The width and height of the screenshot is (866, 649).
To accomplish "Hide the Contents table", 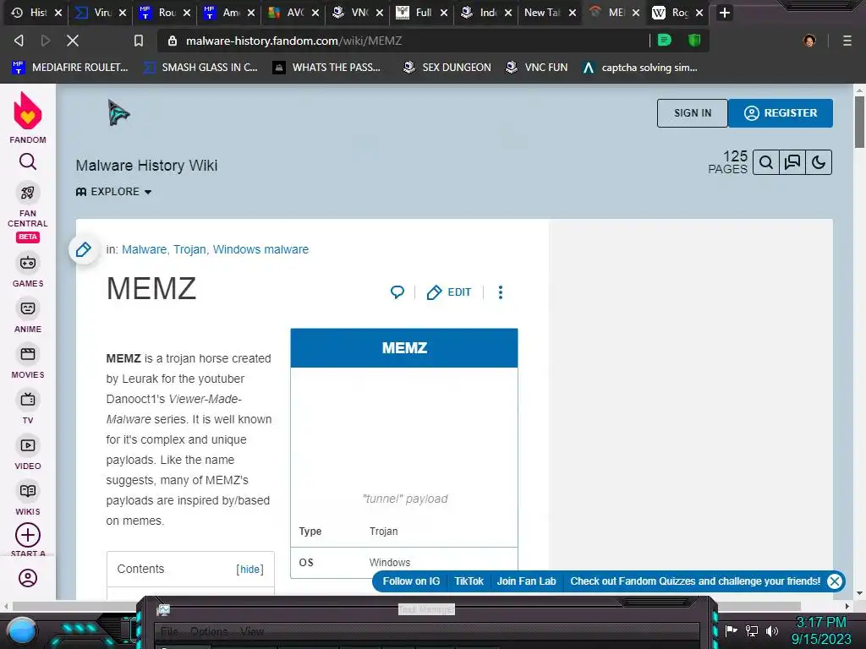I will (x=249, y=569).
